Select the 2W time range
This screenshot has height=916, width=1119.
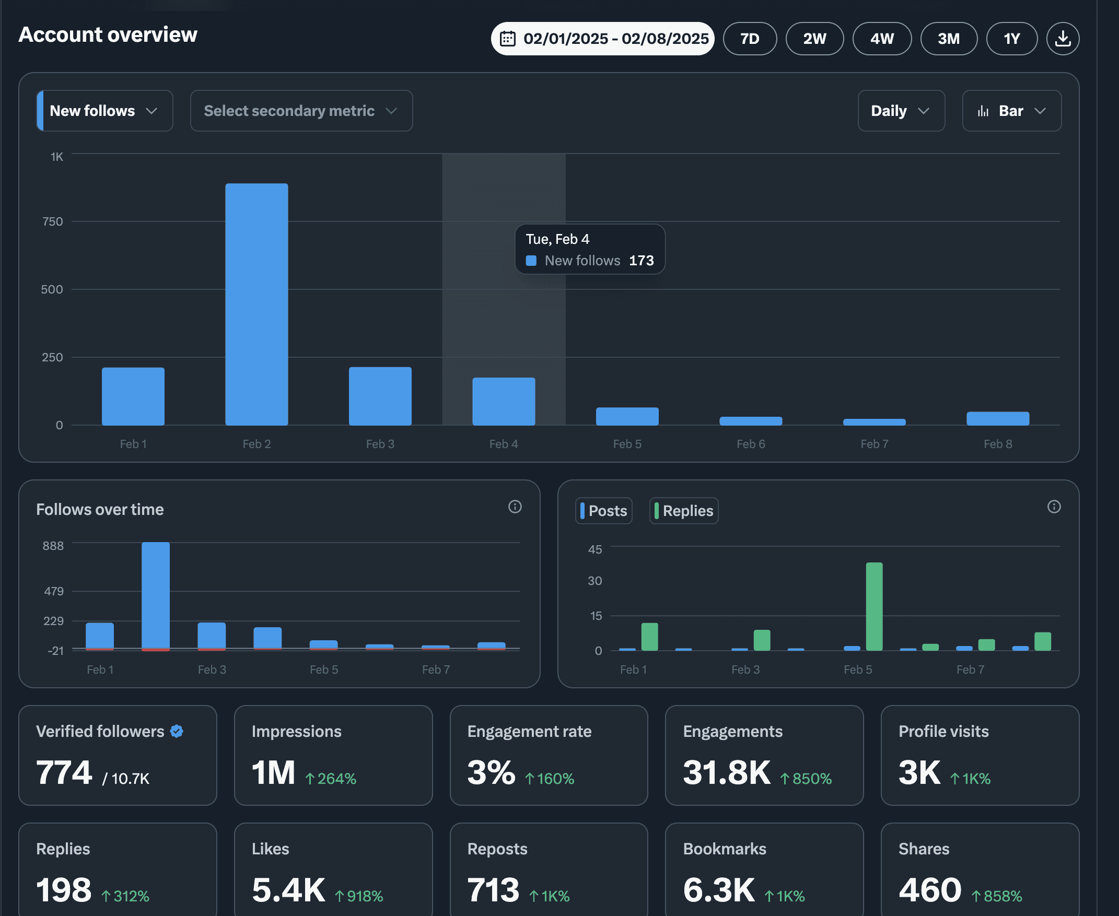814,39
